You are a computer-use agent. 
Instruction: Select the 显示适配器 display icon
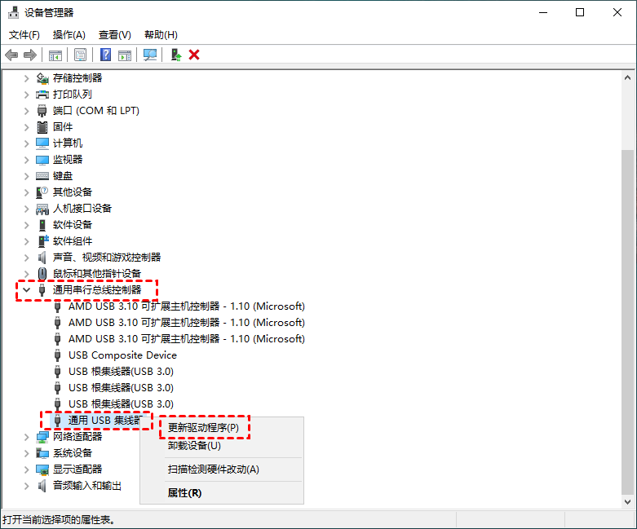[x=42, y=469]
